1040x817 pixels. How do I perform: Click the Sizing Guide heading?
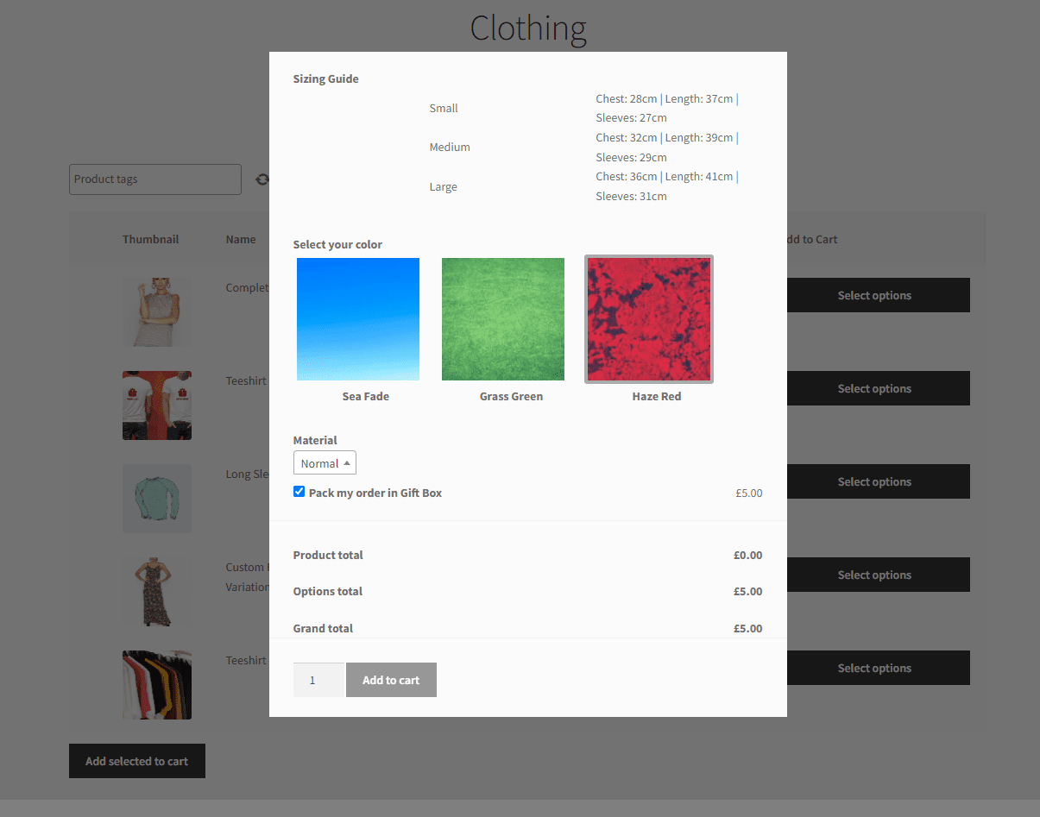326,79
